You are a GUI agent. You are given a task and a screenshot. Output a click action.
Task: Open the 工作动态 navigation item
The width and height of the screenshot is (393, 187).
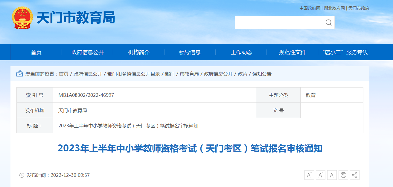[x=241, y=52]
